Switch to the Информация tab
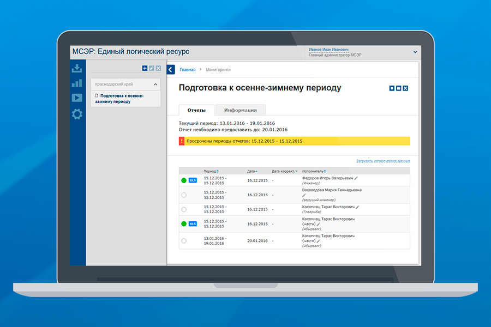 (240, 110)
